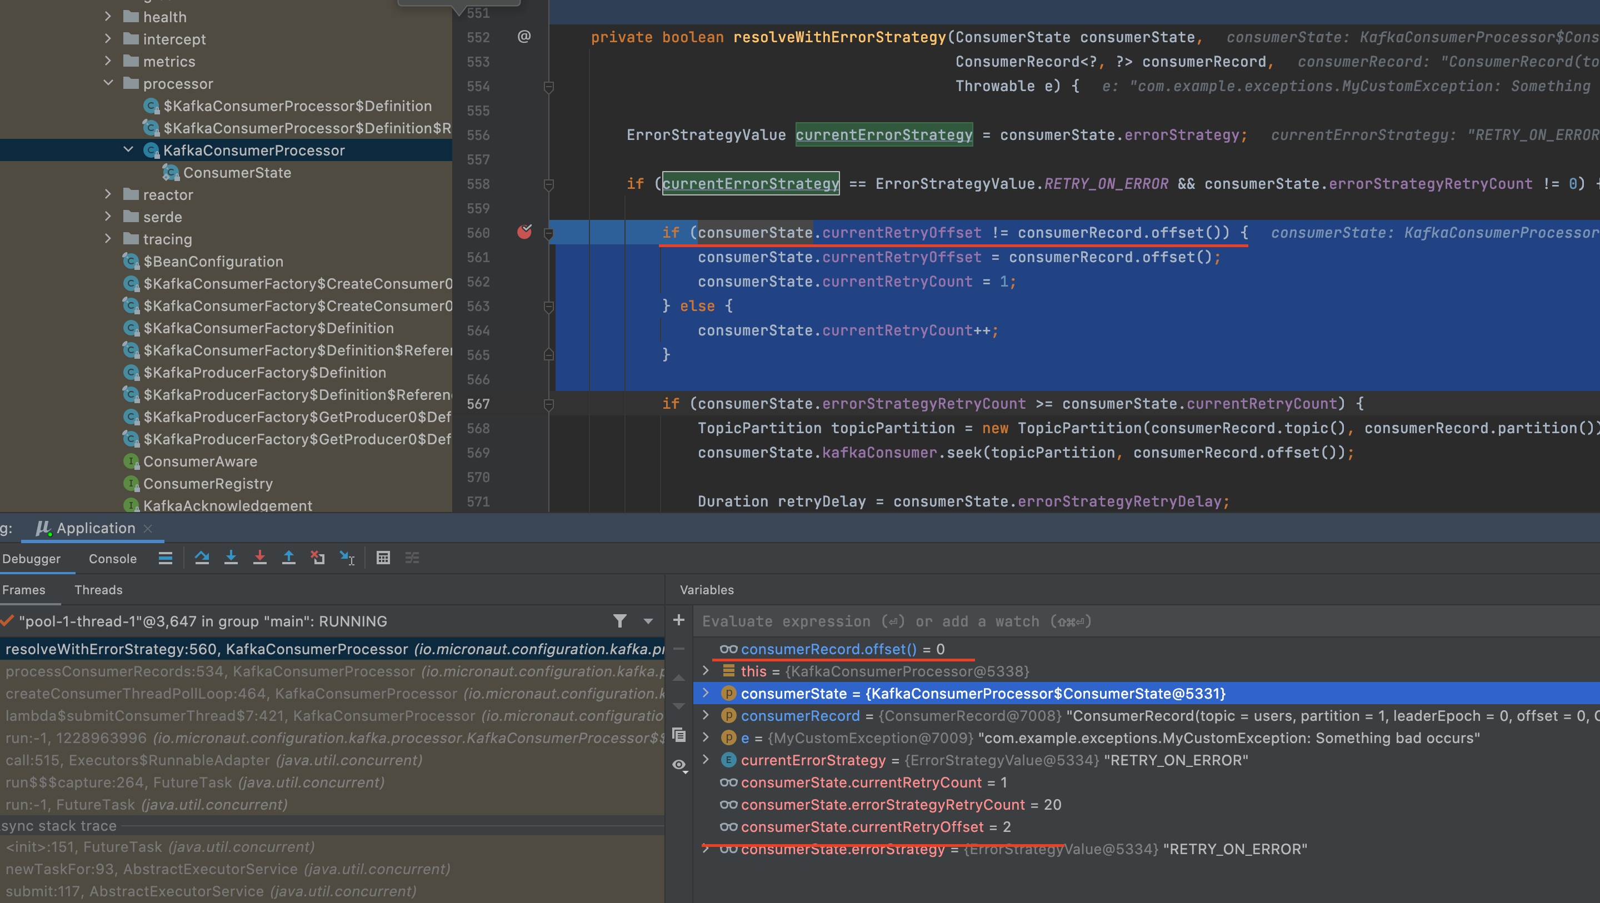Click the Evaluate expression input field

coord(901,620)
